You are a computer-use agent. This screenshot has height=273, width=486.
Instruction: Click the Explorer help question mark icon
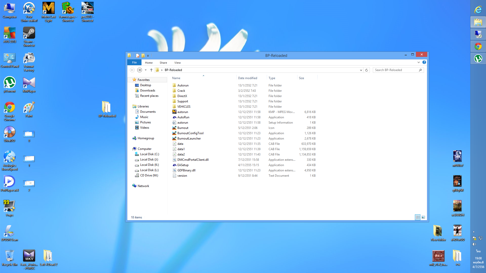(x=424, y=62)
